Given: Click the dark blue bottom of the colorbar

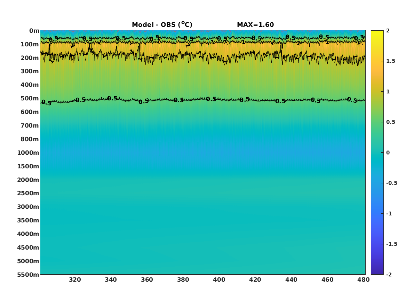Looking at the screenshot, I should coord(377,272).
